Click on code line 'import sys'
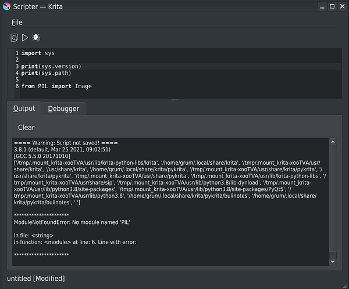The image size is (349, 289). click(38, 53)
